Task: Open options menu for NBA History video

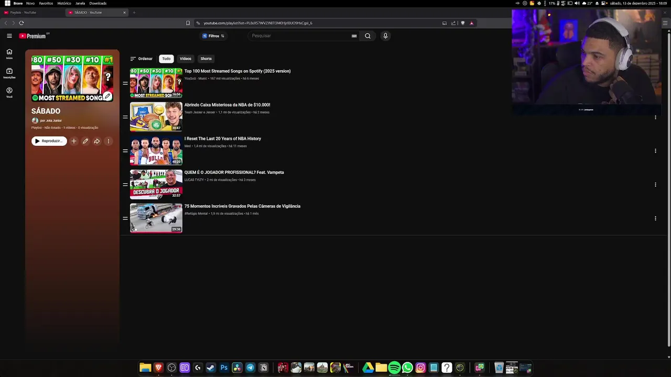Action: [x=655, y=151]
